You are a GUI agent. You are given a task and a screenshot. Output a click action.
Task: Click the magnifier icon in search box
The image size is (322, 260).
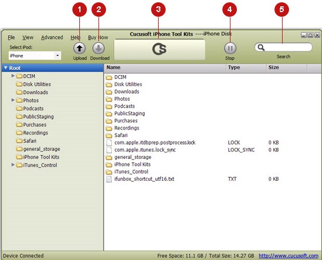coord(261,47)
